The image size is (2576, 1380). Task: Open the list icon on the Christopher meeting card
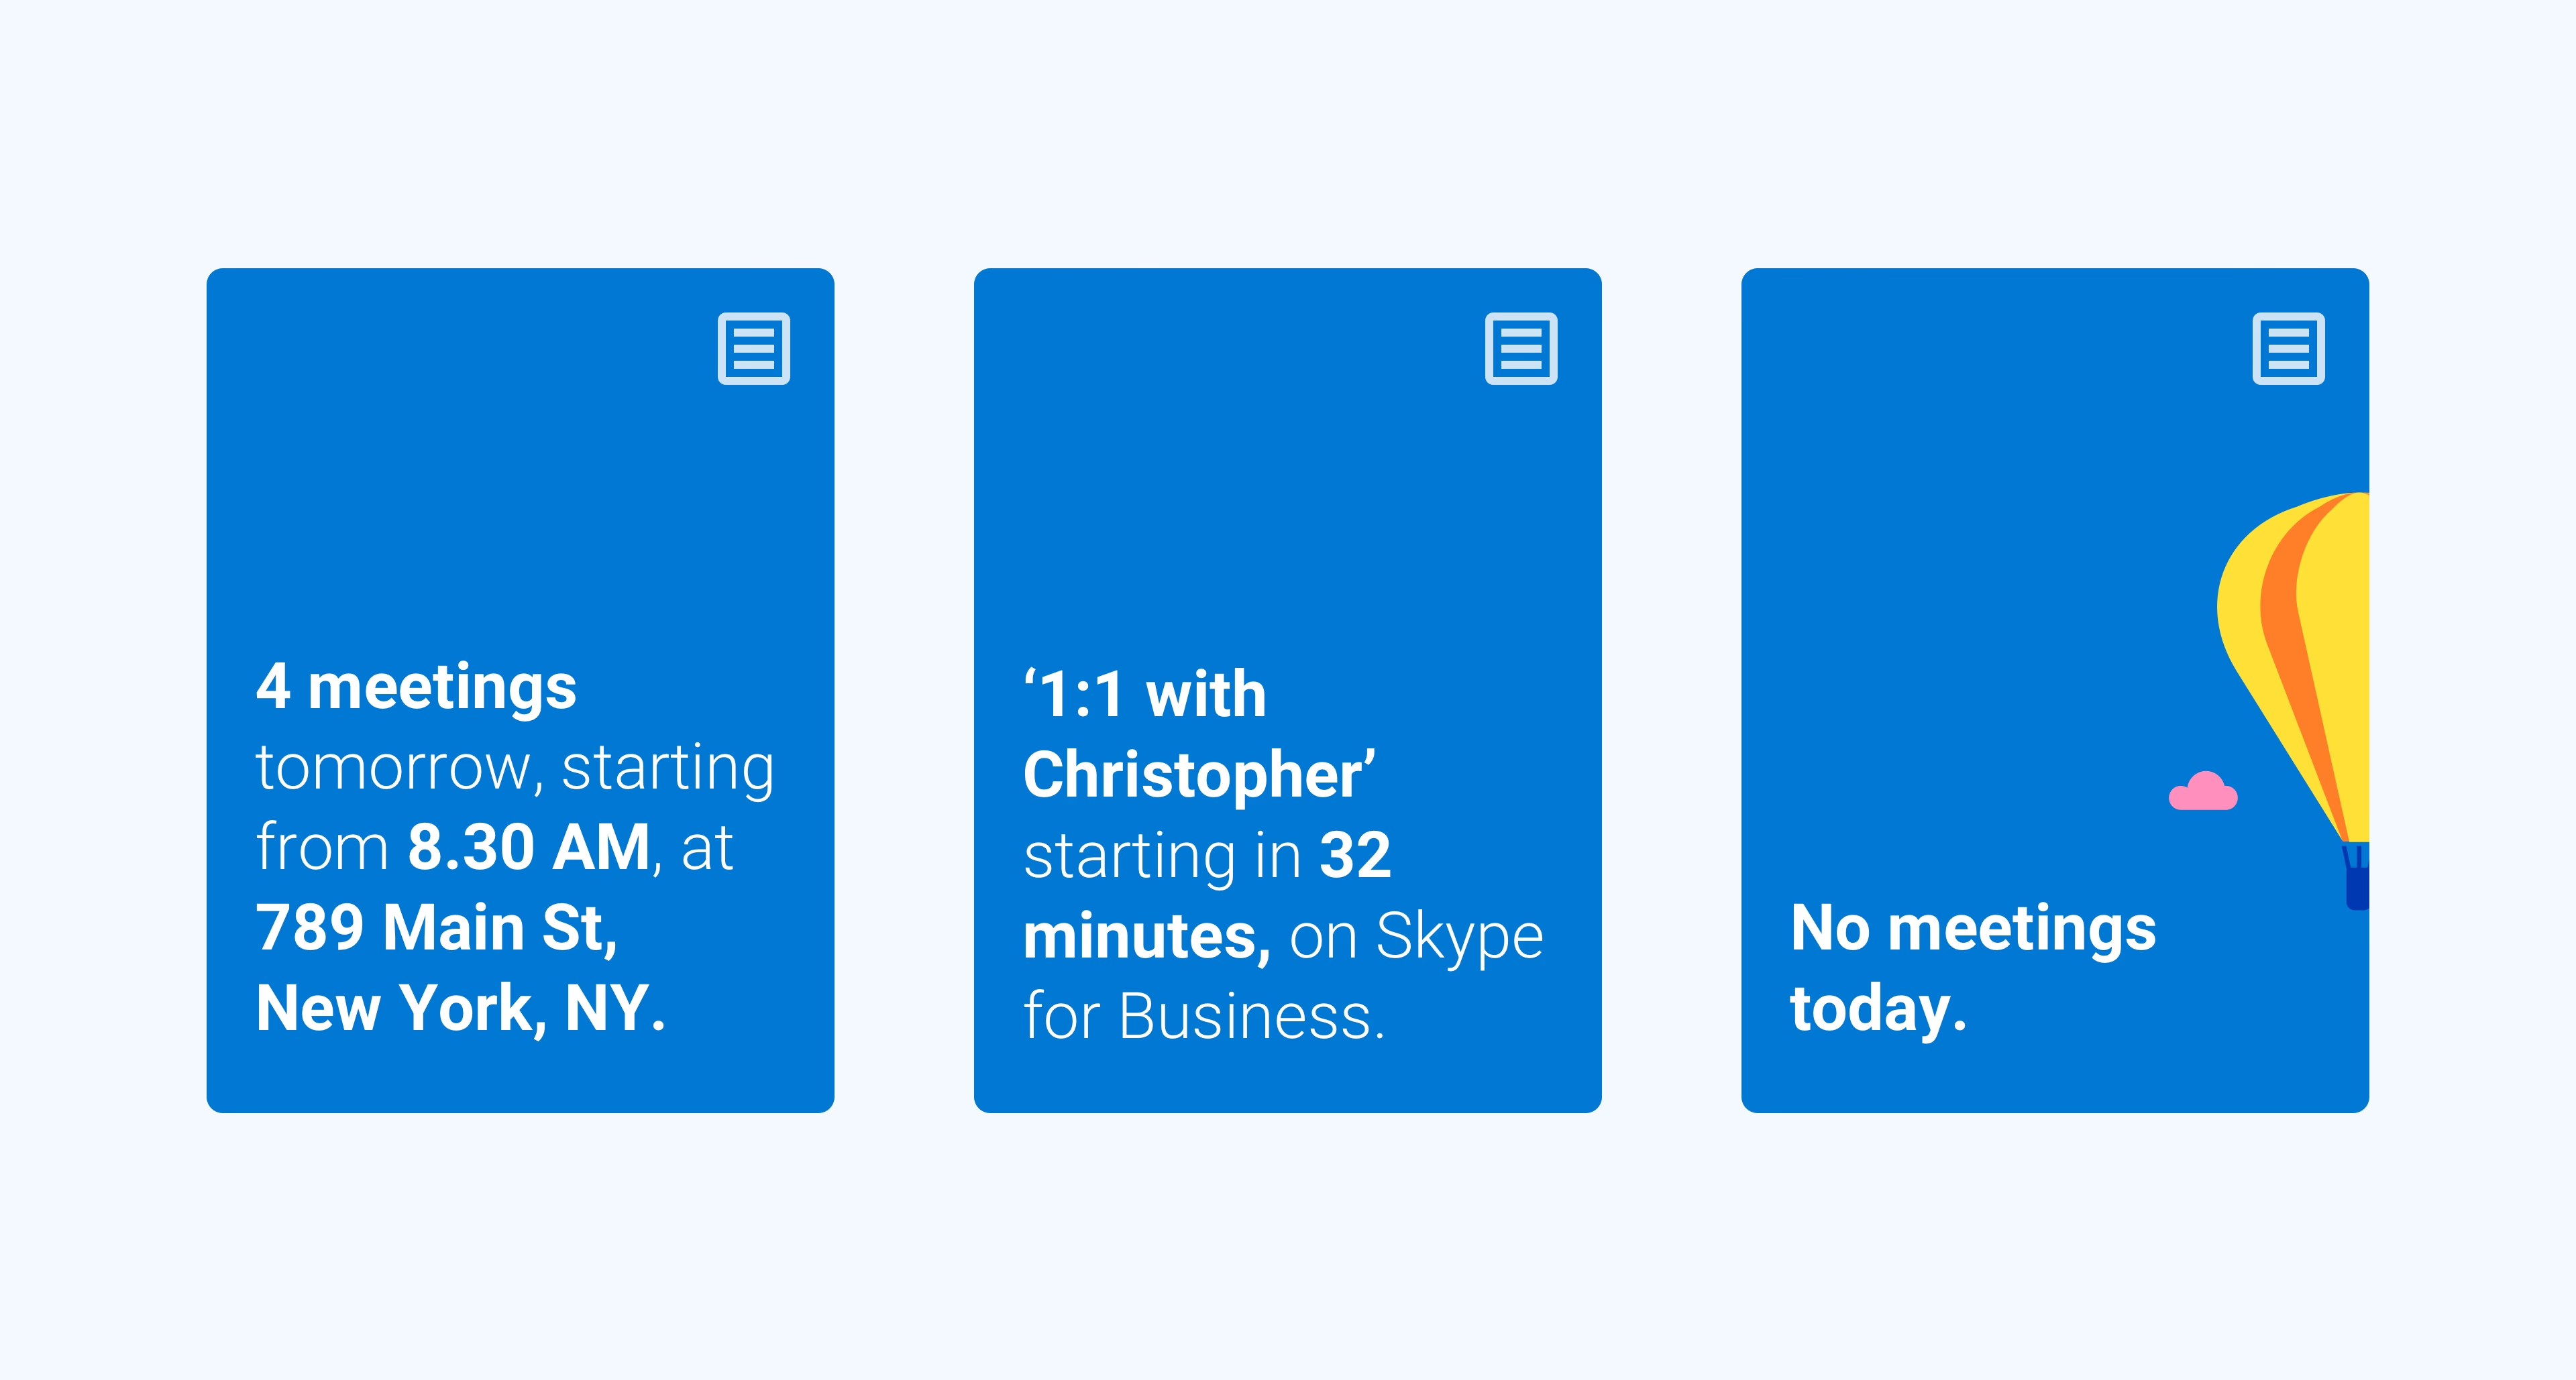1520,349
